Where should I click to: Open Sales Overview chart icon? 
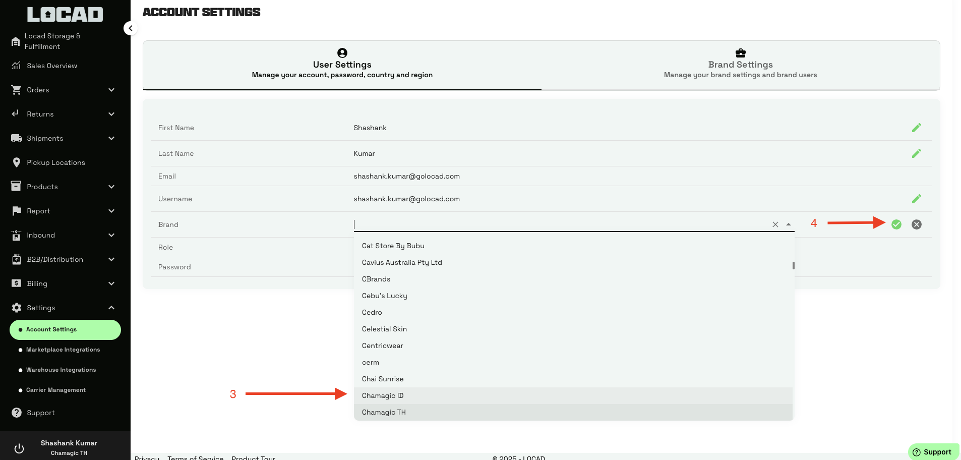[x=16, y=66]
